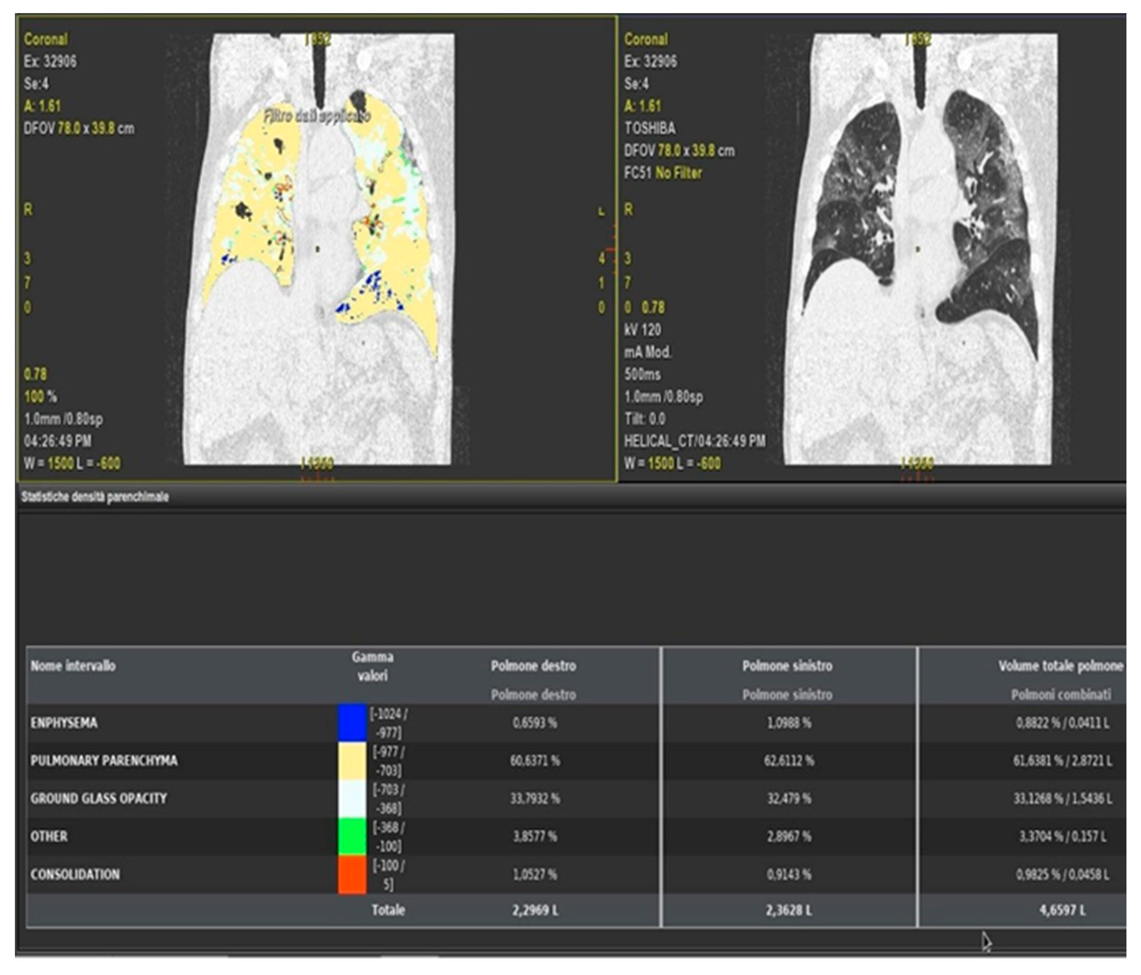Open the Statistiche densità parenchimale panel title
The height and width of the screenshot is (975, 1141).
(x=95, y=496)
